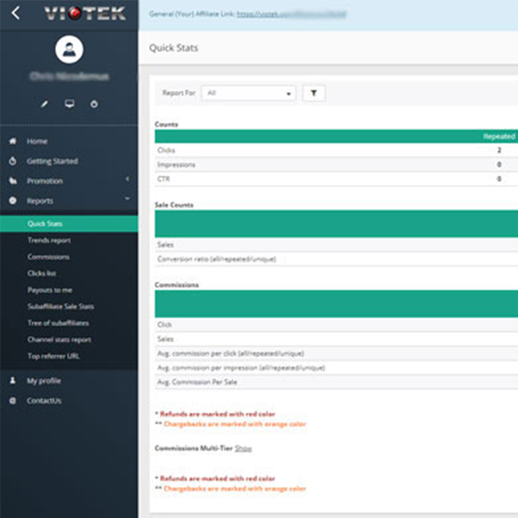Click the user avatar icon

(x=69, y=49)
